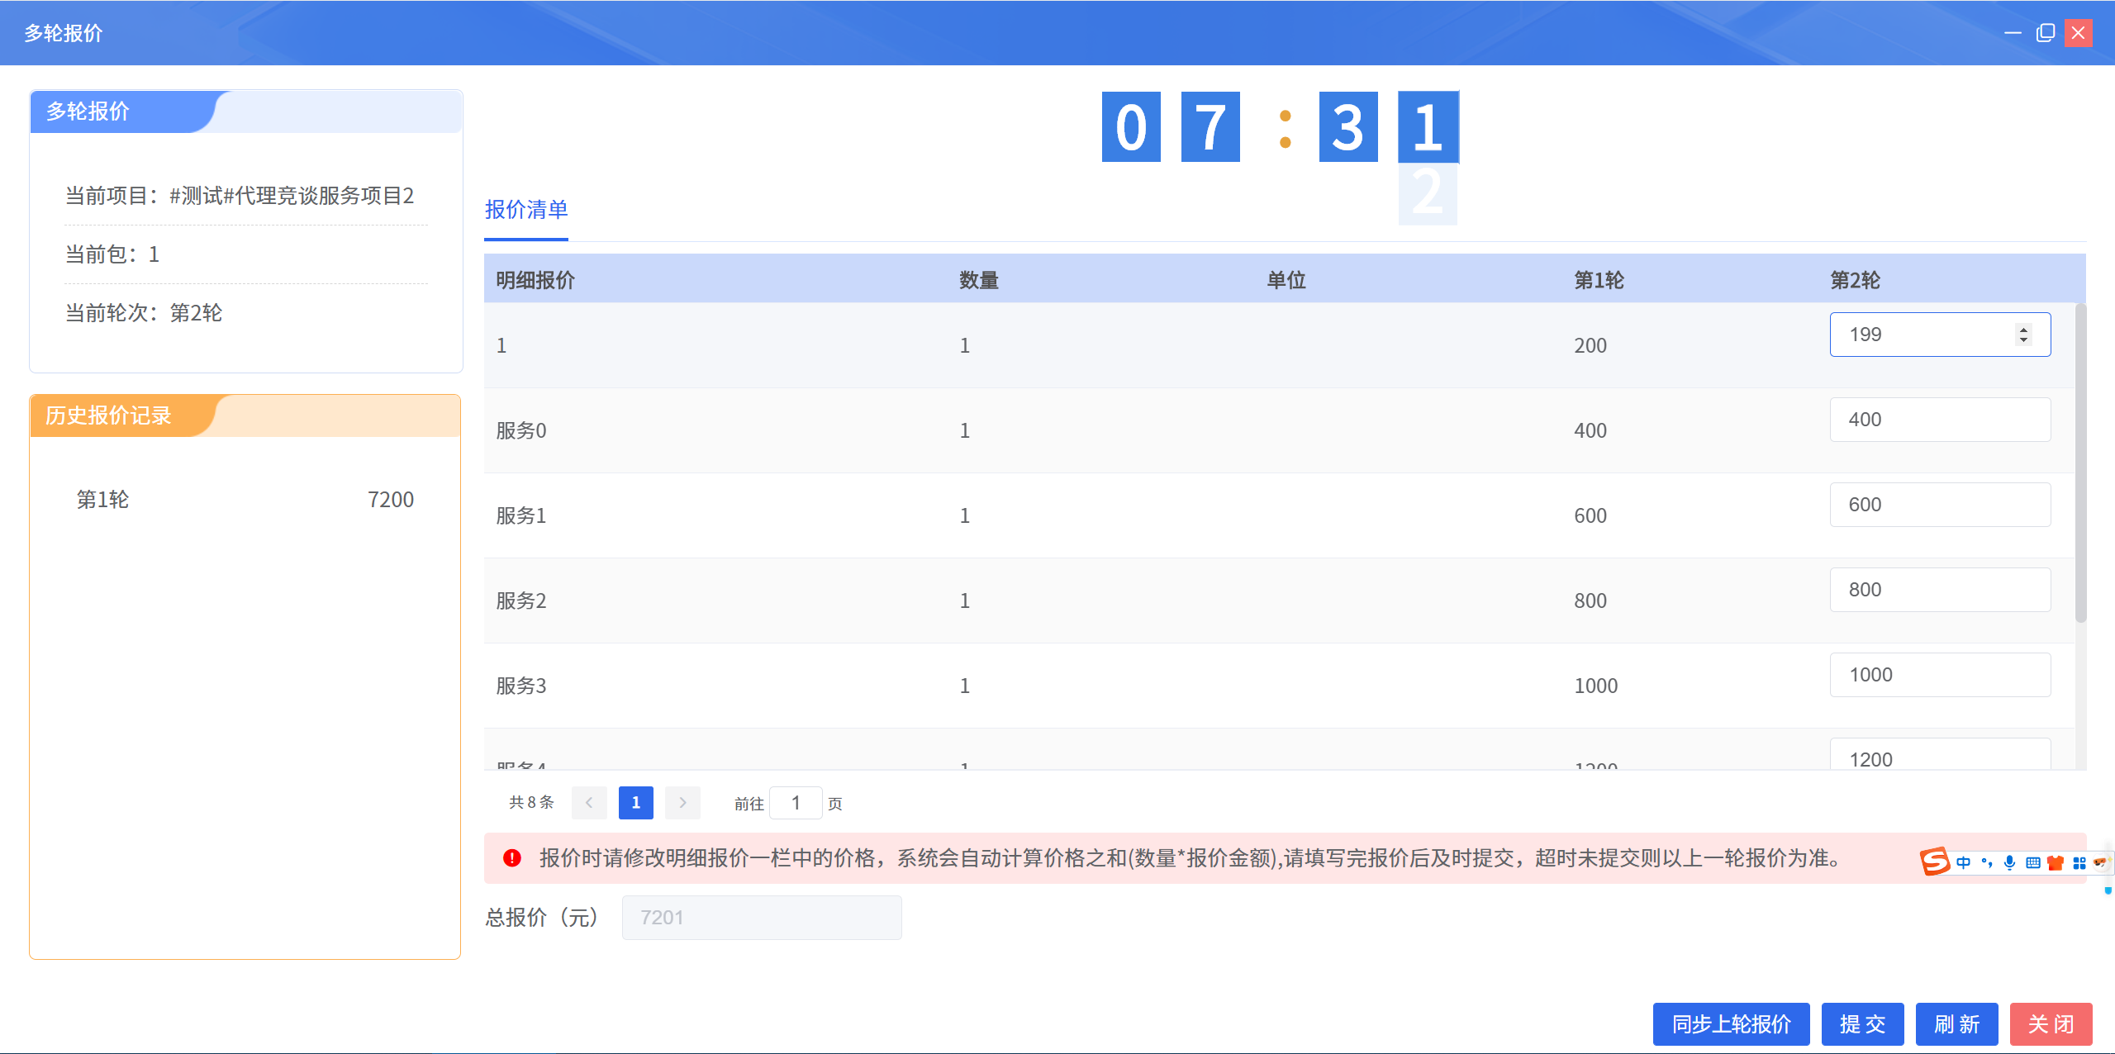2115x1054 pixels.
Task: Click the 第2轮 price field for 服务1
Action: (1939, 505)
